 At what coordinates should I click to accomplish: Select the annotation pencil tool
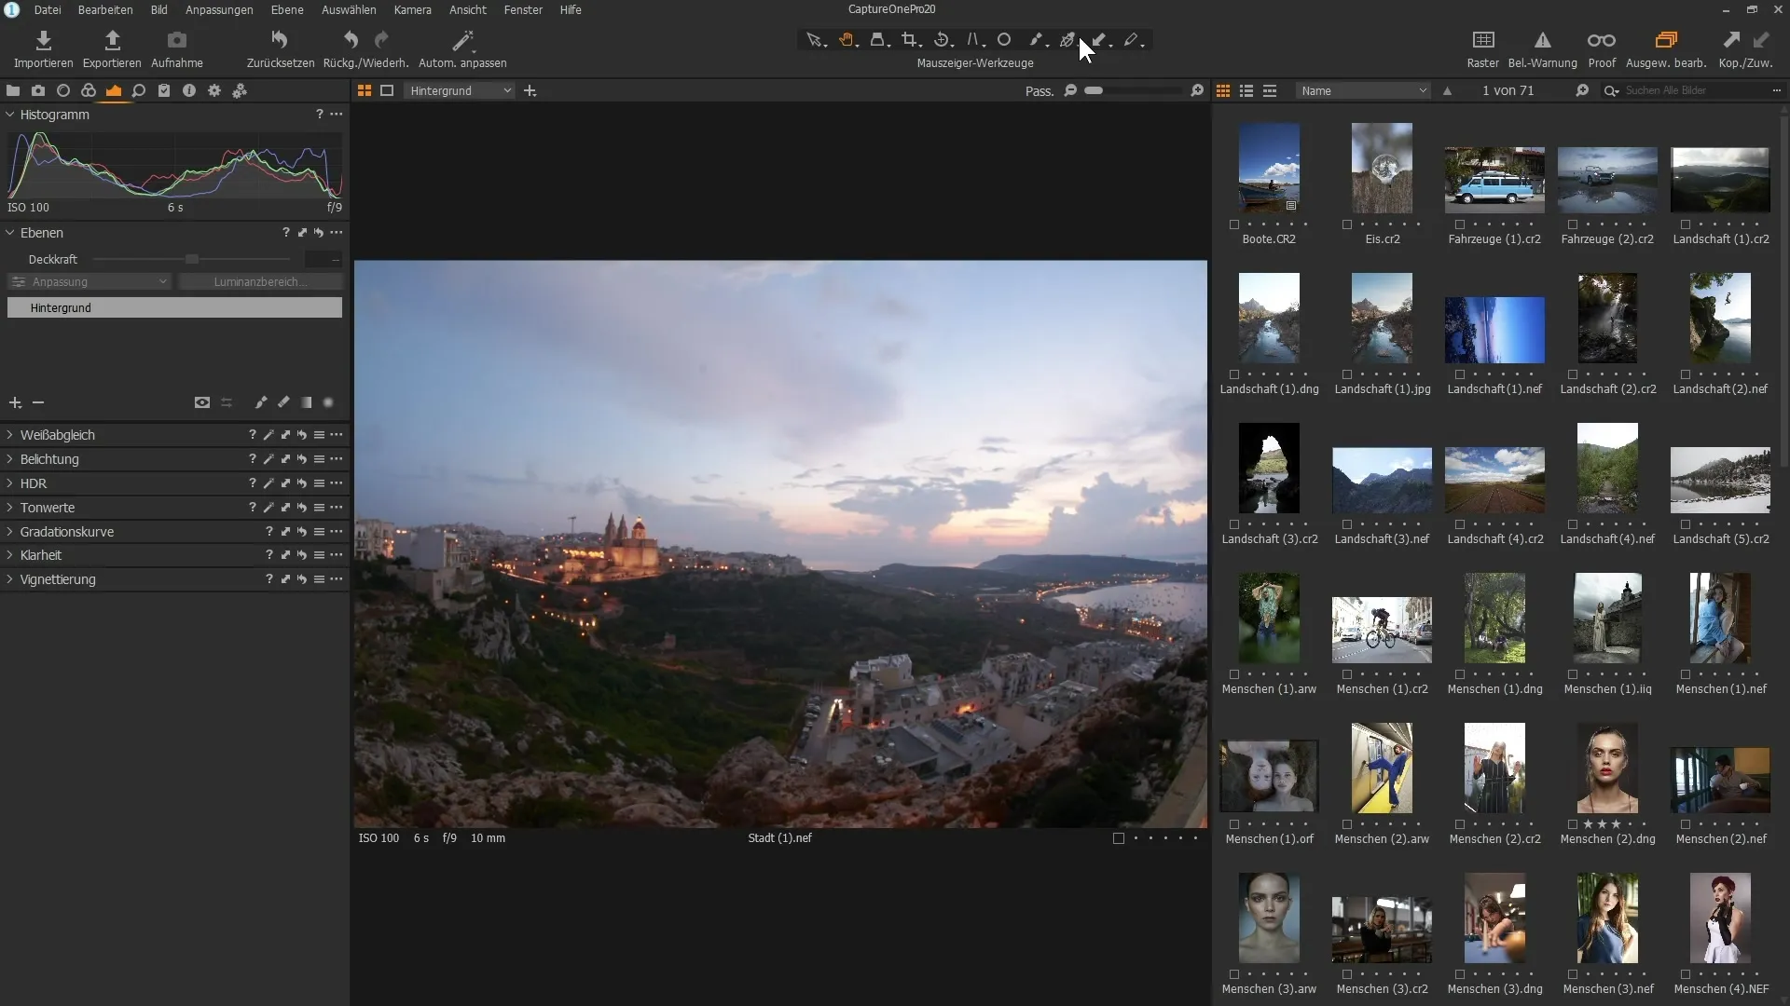click(1131, 40)
